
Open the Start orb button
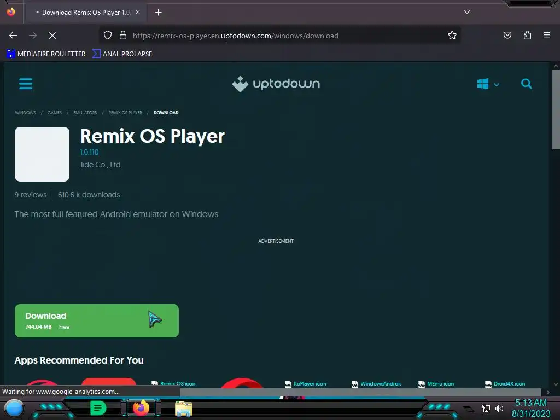[x=14, y=408]
